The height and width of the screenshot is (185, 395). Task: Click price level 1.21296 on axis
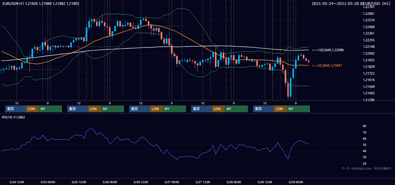(x=369, y=100)
